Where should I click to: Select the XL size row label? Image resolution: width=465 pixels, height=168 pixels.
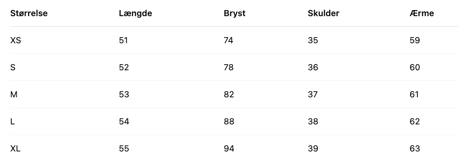[15, 149]
